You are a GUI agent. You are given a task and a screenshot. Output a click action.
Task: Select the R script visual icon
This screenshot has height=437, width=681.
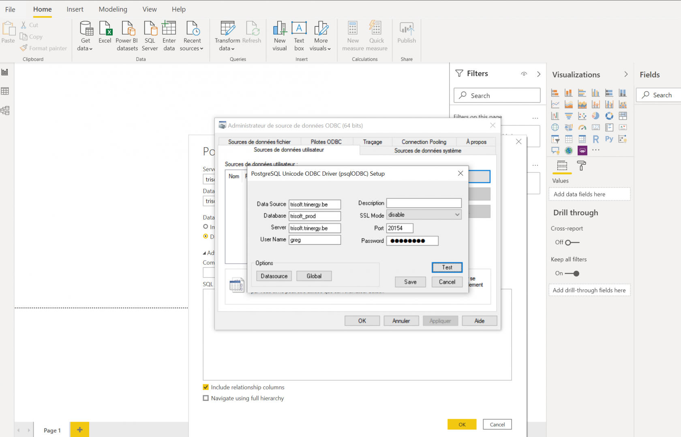595,139
